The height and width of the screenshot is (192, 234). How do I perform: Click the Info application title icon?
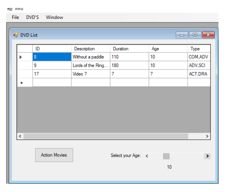[x=10, y=9]
